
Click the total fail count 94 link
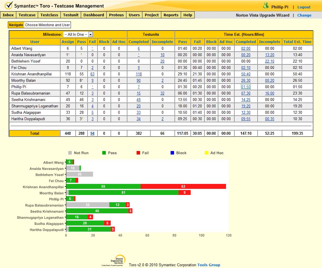coord(92,134)
